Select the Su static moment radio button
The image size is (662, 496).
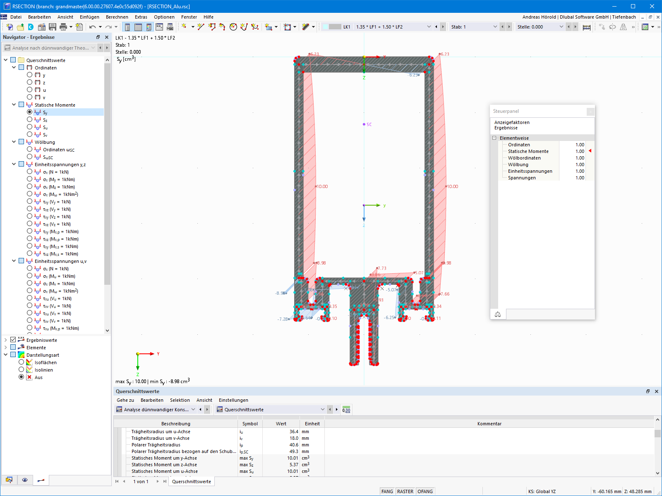pos(29,127)
